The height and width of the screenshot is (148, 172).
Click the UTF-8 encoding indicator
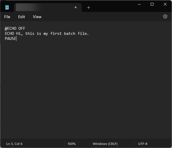143,144
